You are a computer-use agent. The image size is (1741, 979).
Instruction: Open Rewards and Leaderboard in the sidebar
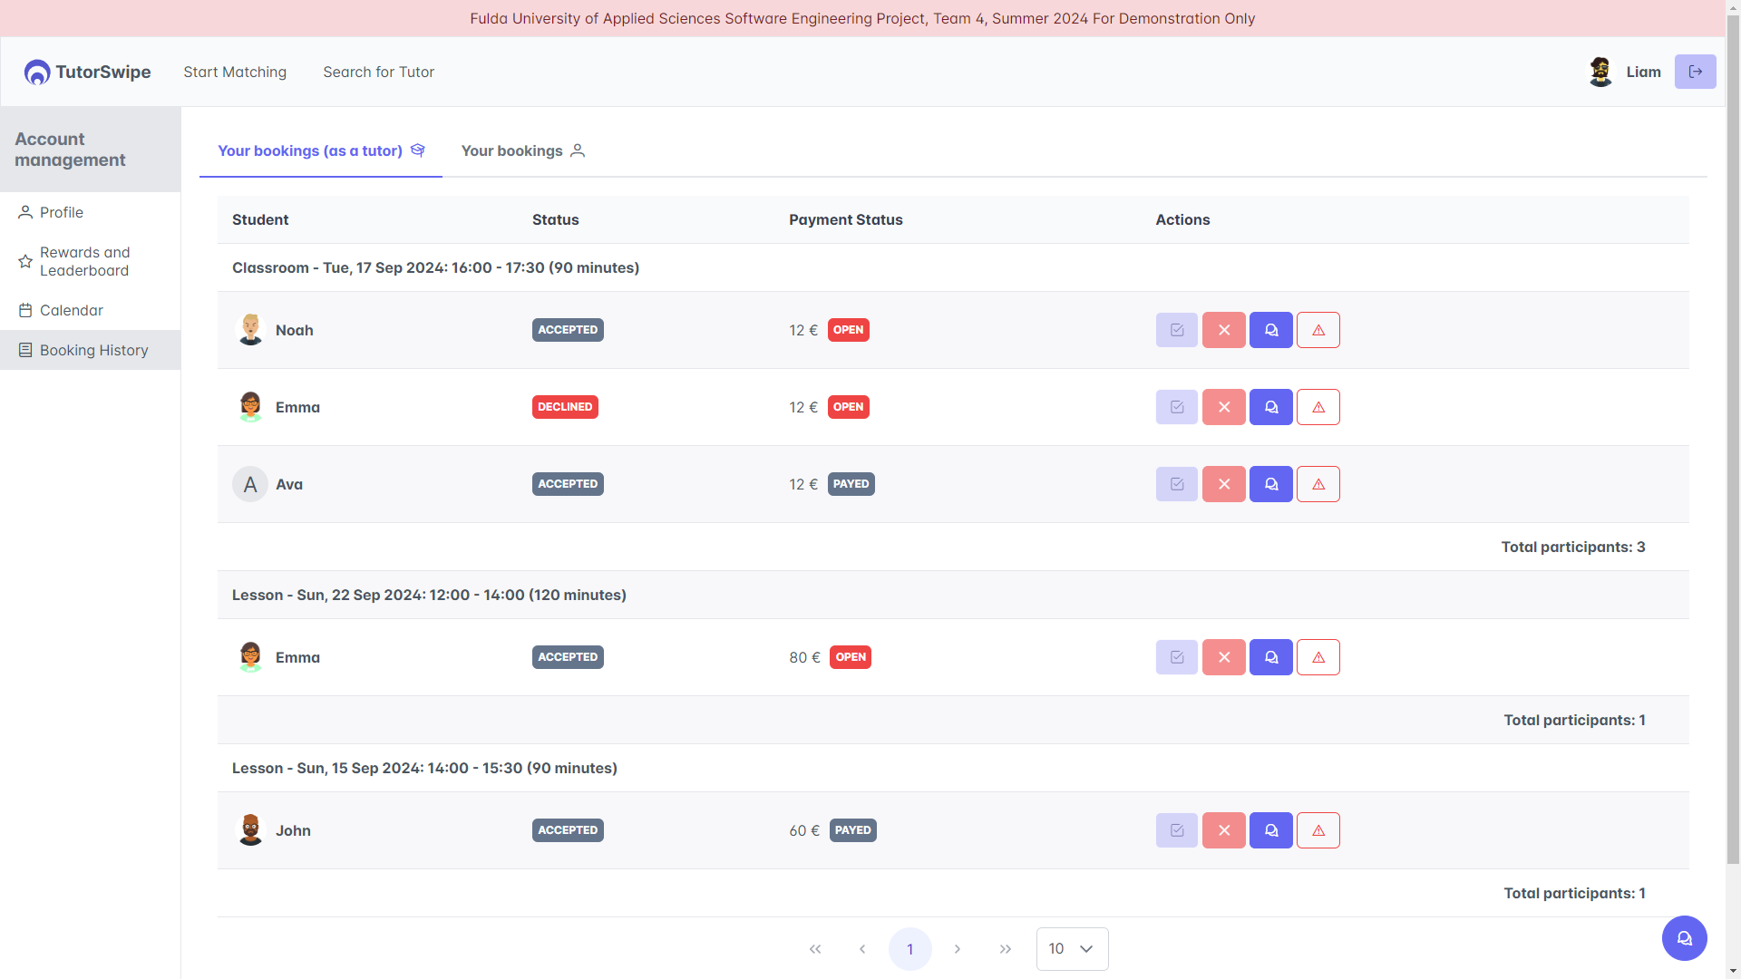[x=84, y=261]
